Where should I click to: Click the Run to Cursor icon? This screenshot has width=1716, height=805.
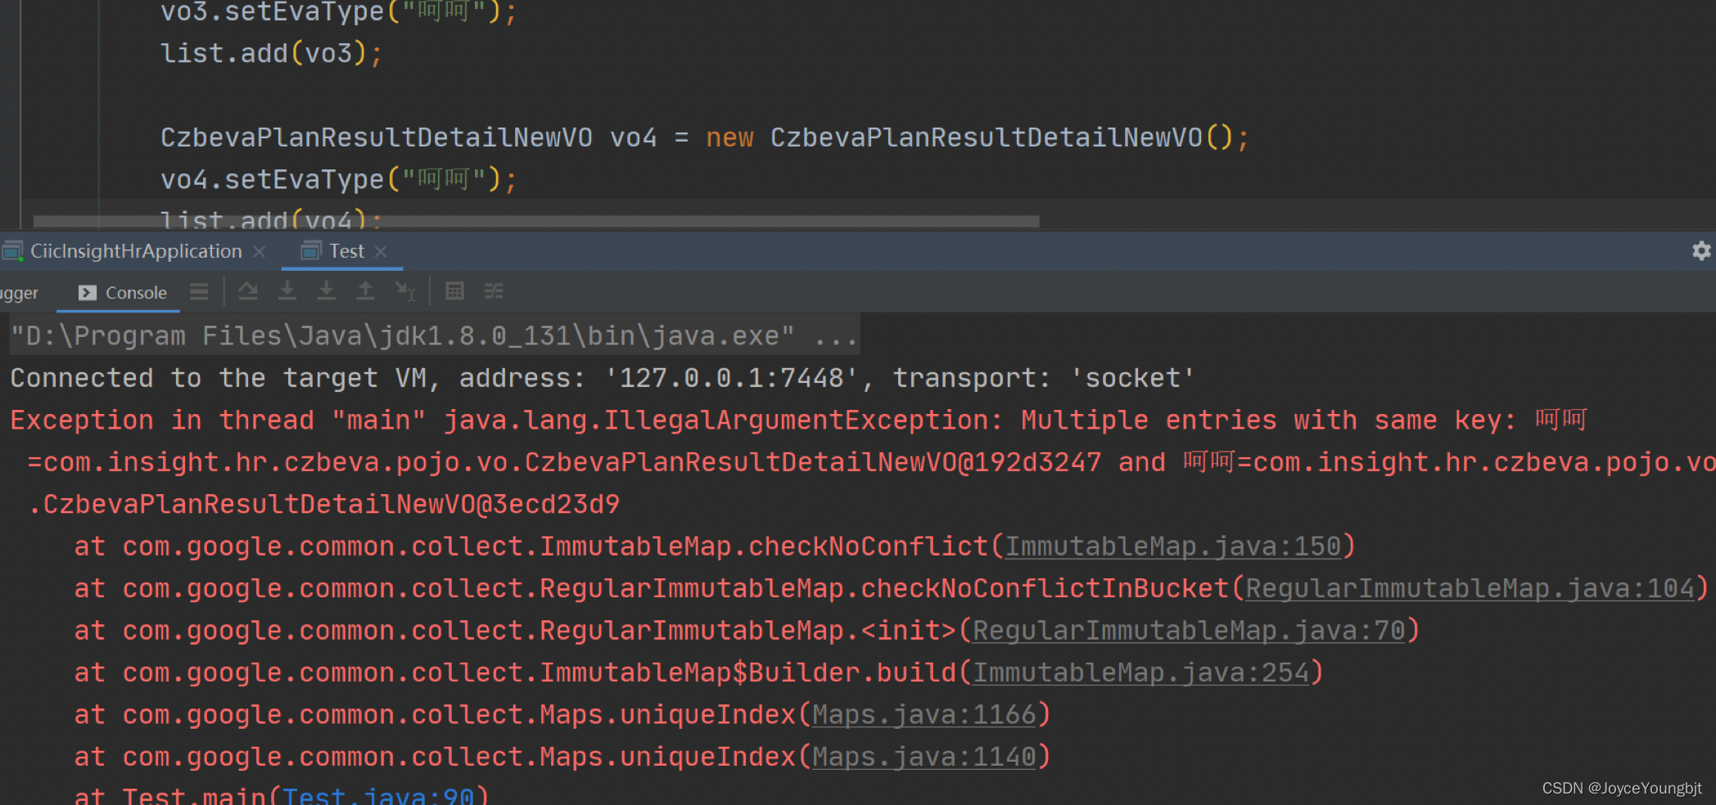405,291
